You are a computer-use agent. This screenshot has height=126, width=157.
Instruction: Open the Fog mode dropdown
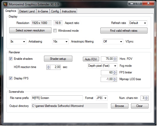click(x=102, y=66)
